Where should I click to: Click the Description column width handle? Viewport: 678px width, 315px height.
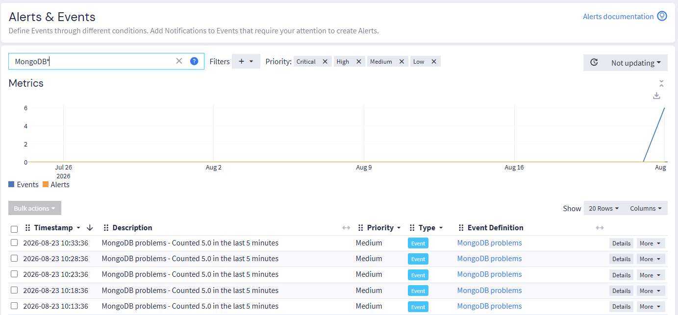tap(346, 228)
